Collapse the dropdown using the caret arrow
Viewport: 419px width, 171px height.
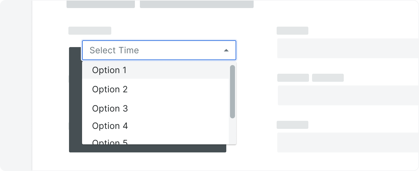pyautogui.click(x=226, y=50)
